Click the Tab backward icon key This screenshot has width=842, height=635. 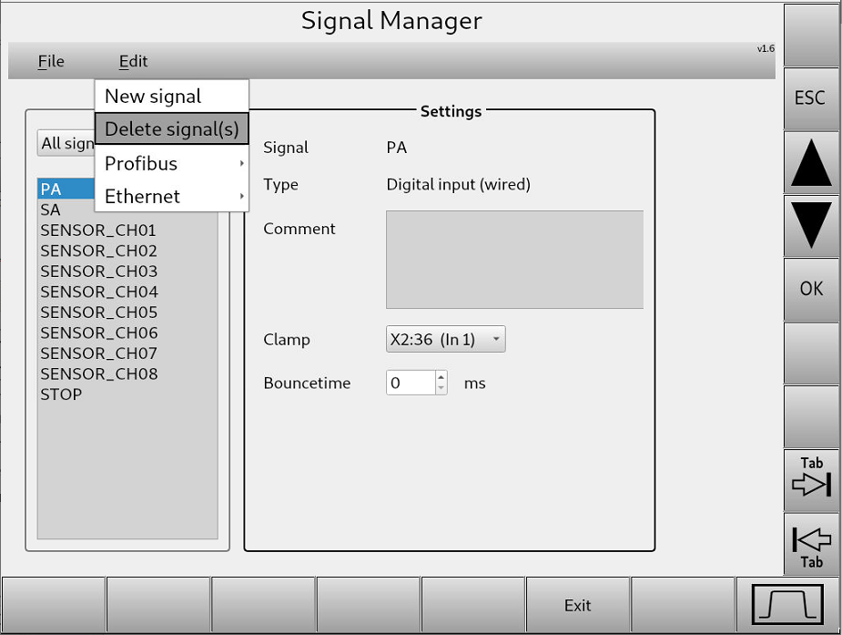(809, 544)
